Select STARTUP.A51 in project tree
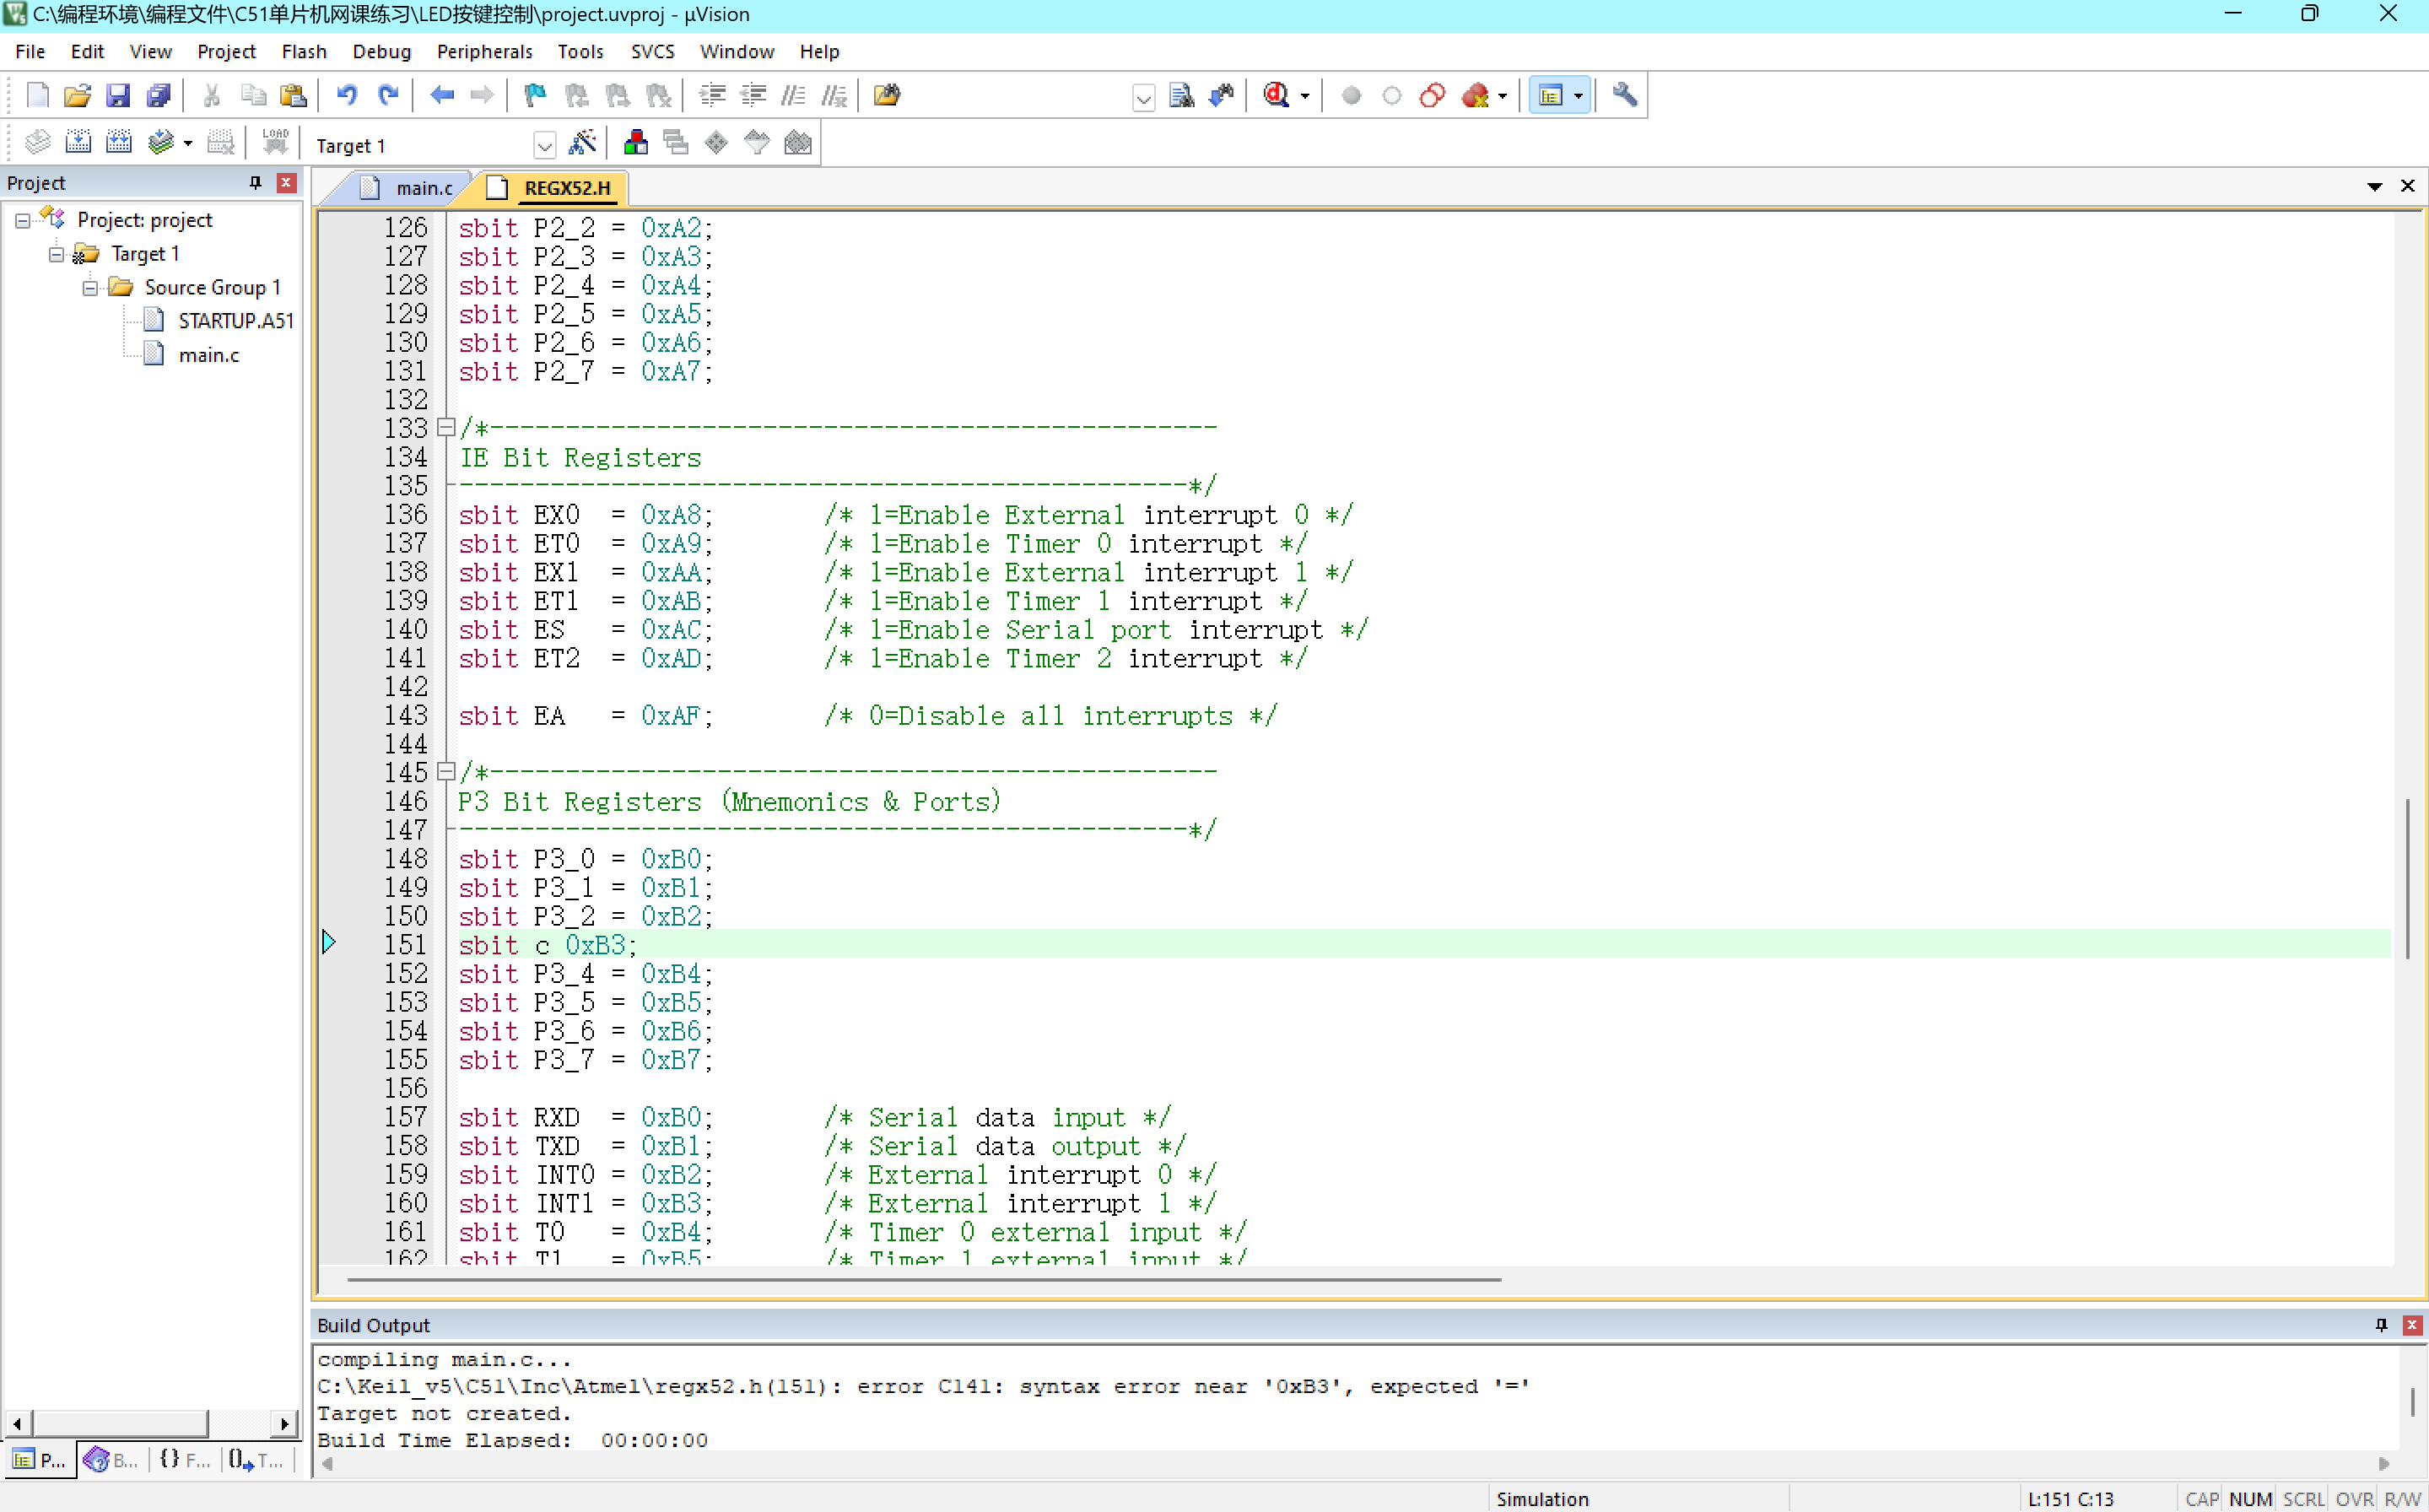Screen dimensions: 2429x1512 coord(235,321)
